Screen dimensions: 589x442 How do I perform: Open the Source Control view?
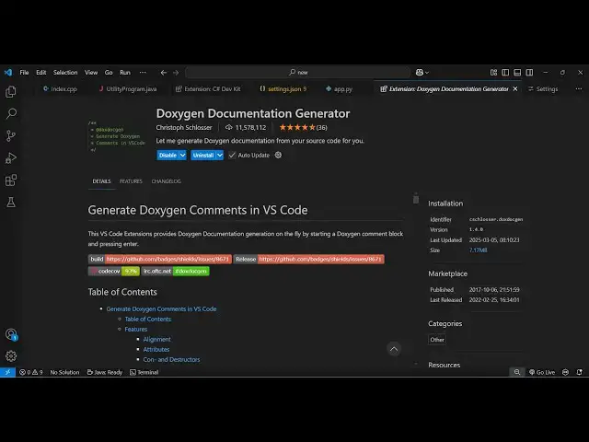tap(11, 135)
